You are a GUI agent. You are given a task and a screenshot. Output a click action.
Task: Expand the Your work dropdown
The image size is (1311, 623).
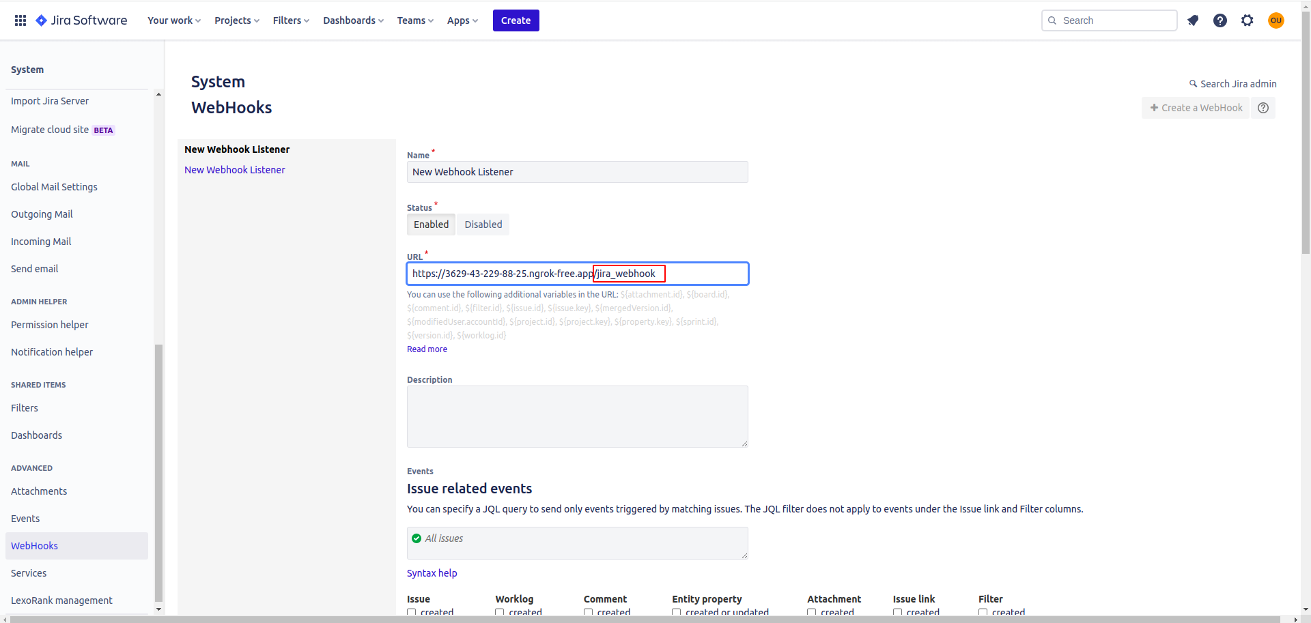click(x=174, y=20)
